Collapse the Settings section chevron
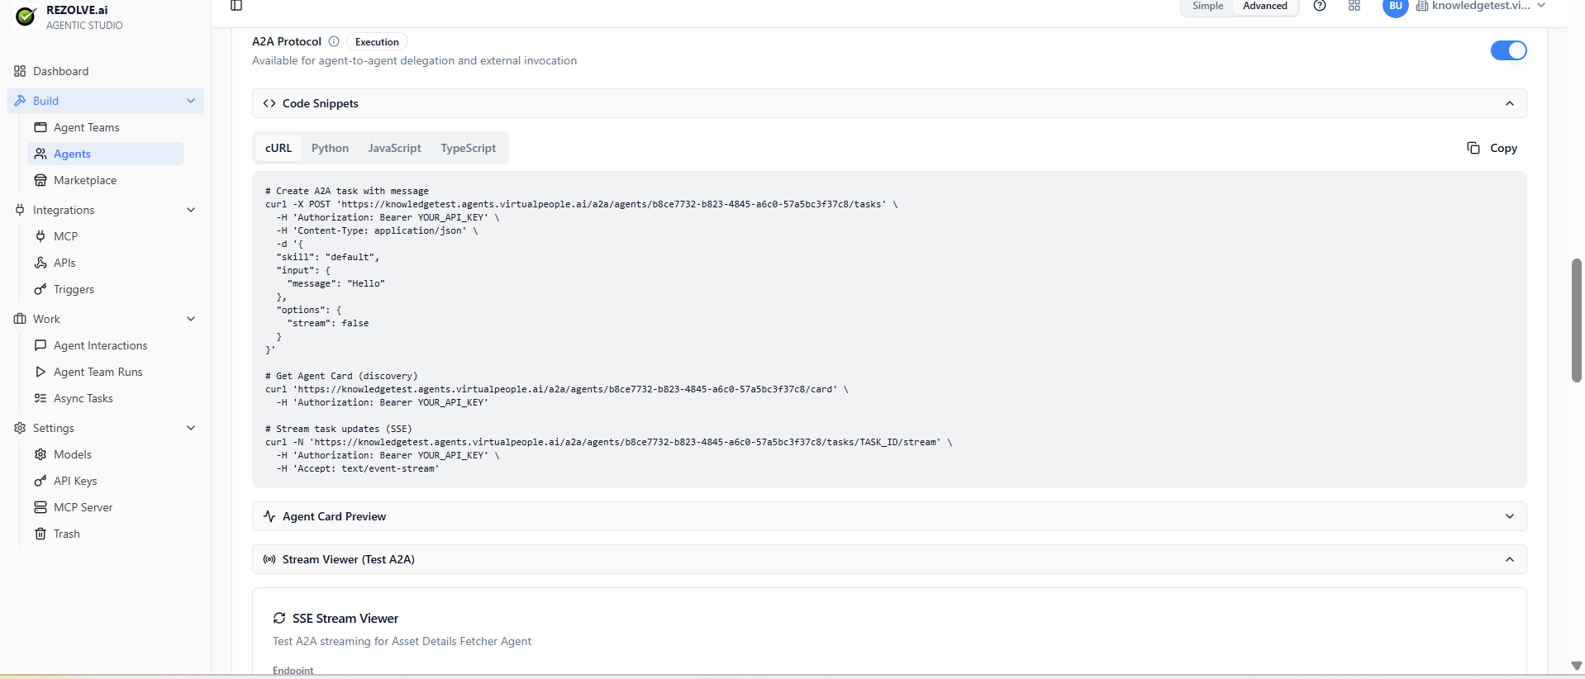The height and width of the screenshot is (679, 1585). (191, 428)
